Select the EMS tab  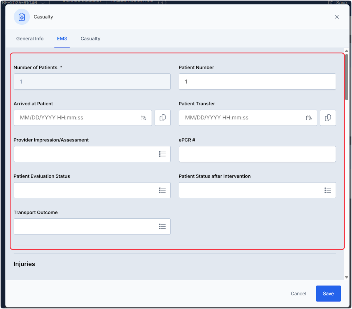(x=62, y=39)
